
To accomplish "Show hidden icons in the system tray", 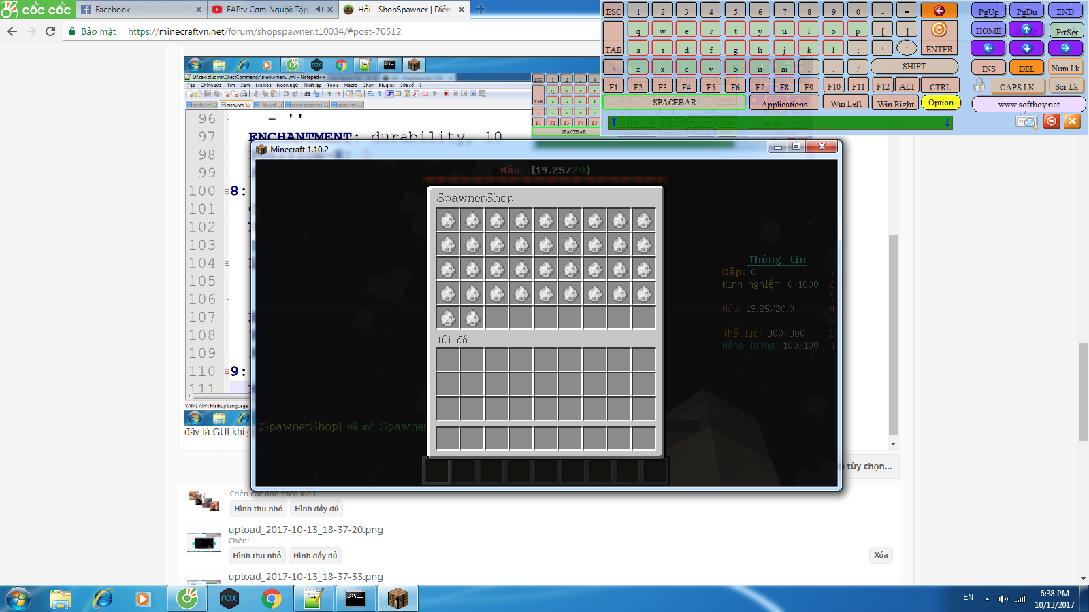I will pos(987,599).
